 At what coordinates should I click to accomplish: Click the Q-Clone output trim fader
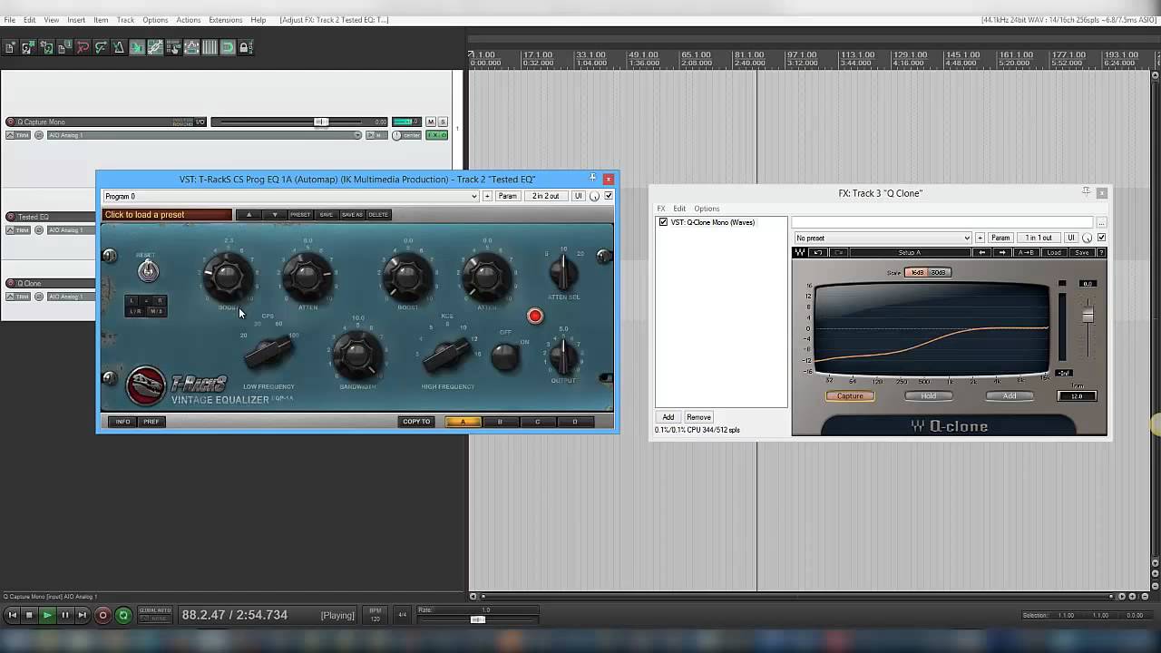click(x=1088, y=315)
